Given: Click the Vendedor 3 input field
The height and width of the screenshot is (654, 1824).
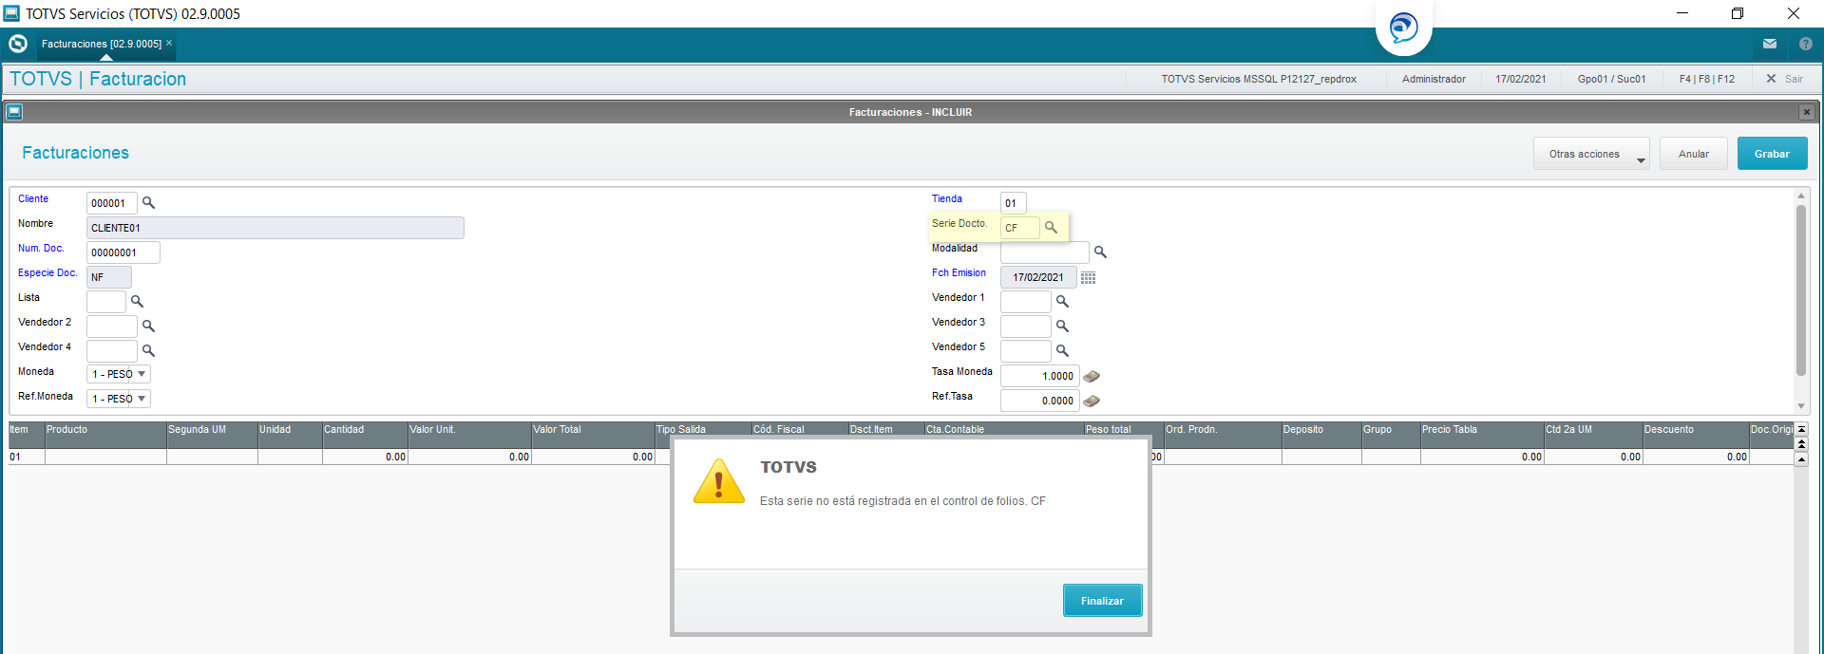Looking at the screenshot, I should point(1026,327).
